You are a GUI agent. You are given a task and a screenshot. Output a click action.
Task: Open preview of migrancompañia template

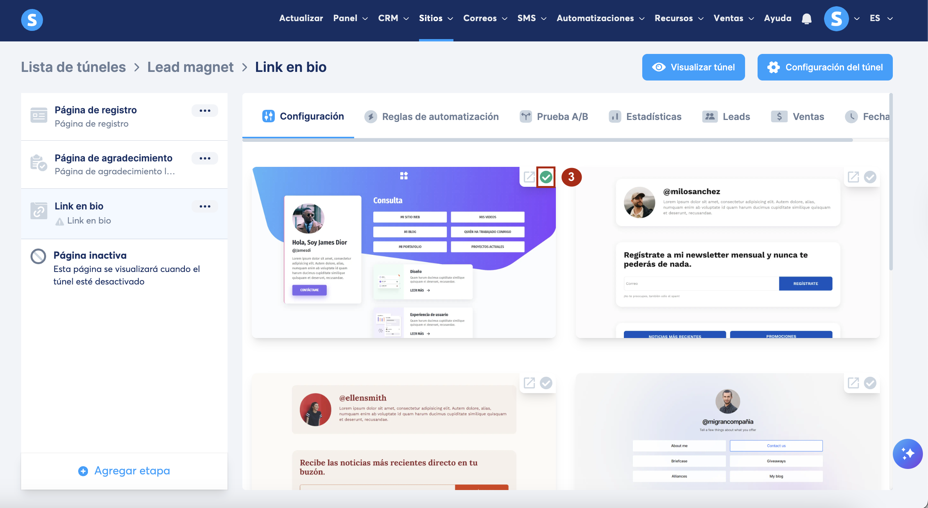coord(853,383)
